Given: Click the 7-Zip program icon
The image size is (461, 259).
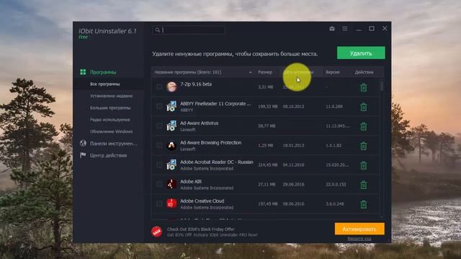Looking at the screenshot, I should tap(171, 87).
